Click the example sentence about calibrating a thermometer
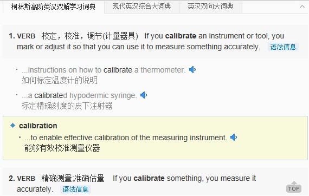This screenshot has height=196, width=309. pyautogui.click(x=104, y=70)
